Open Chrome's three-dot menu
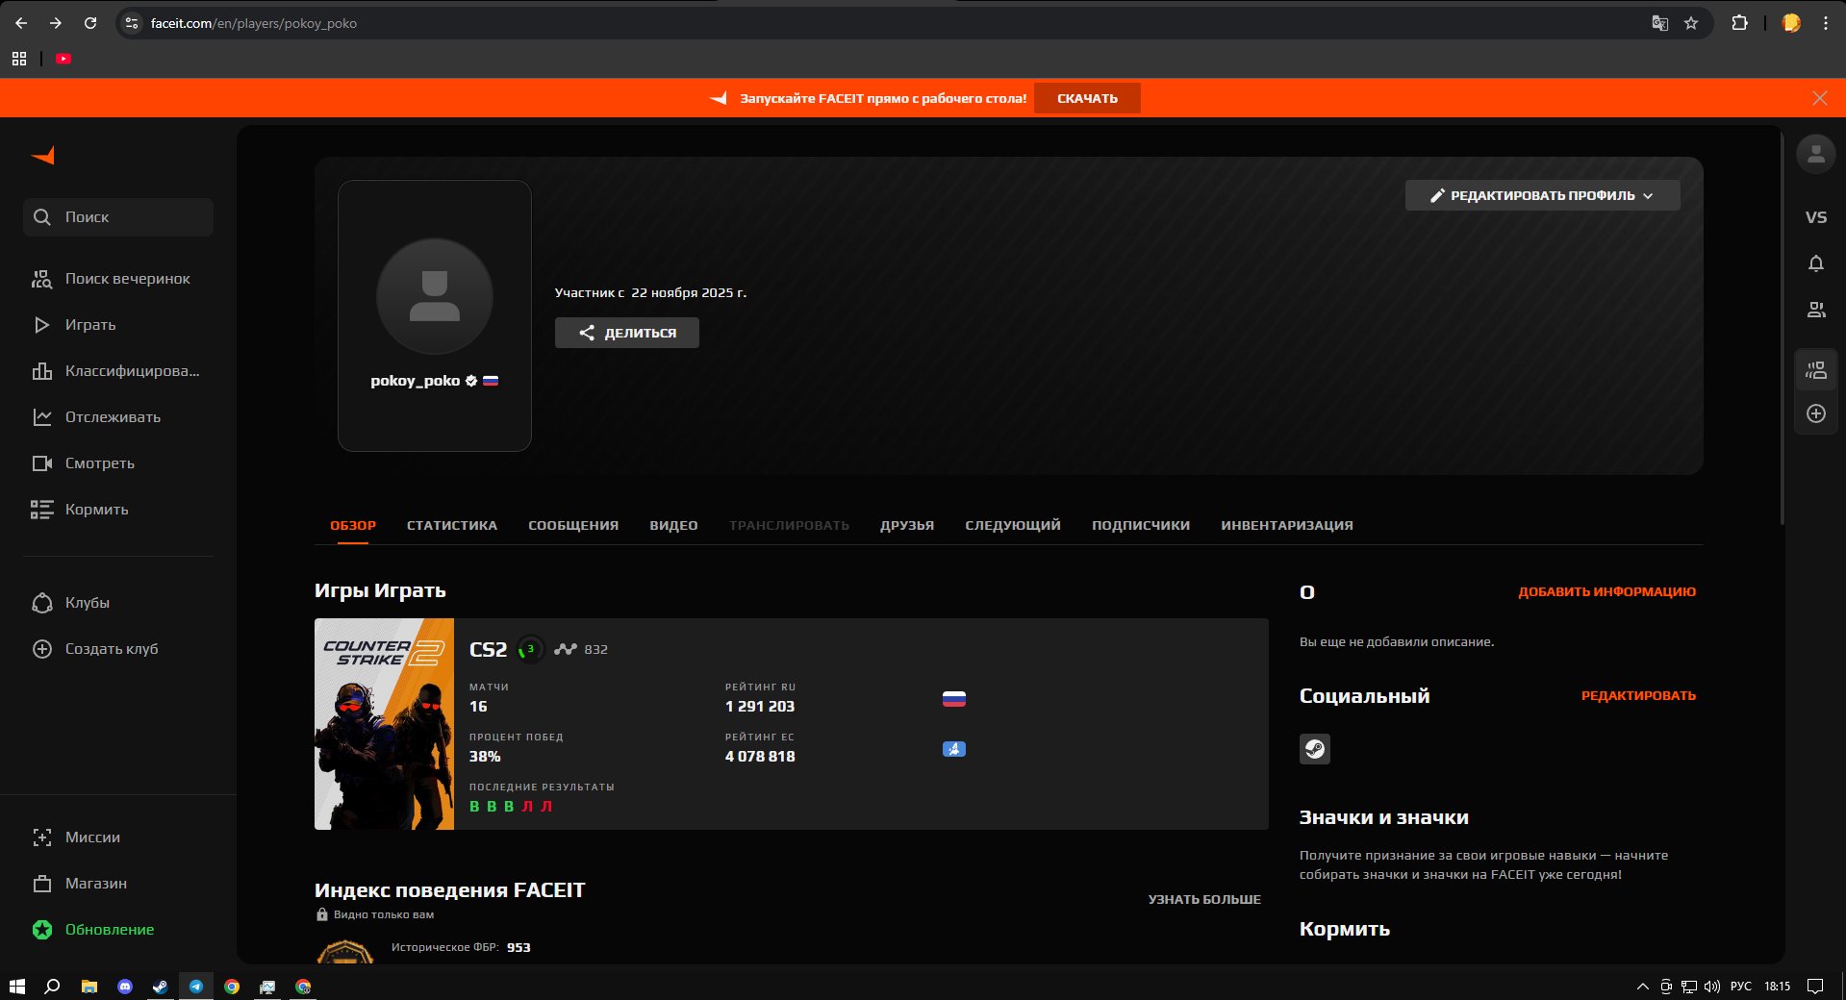 [x=1827, y=23]
